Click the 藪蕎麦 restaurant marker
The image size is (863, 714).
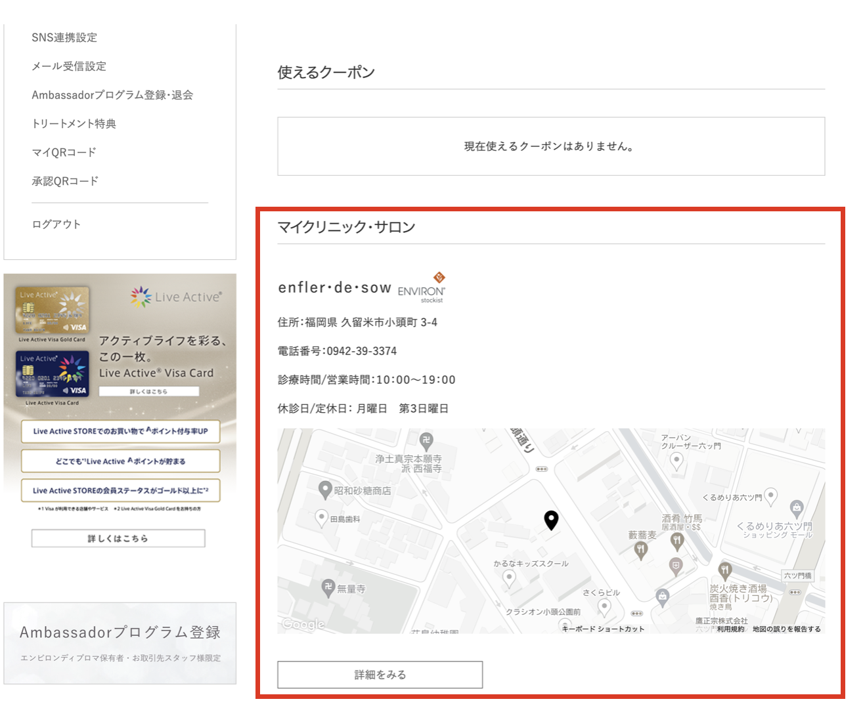pyautogui.click(x=641, y=551)
